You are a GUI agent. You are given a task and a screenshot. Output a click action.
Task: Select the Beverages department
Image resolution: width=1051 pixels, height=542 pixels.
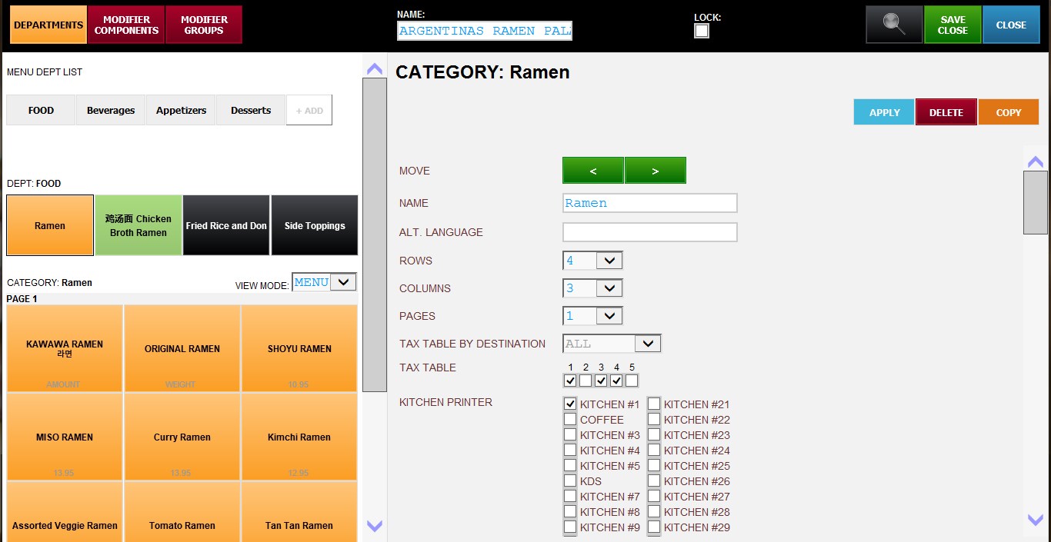(111, 110)
